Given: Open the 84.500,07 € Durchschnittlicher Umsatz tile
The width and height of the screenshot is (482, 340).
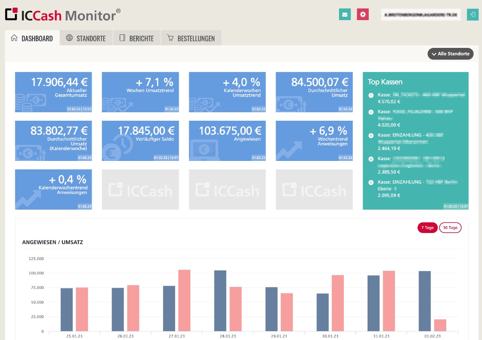Looking at the screenshot, I should click(314, 92).
